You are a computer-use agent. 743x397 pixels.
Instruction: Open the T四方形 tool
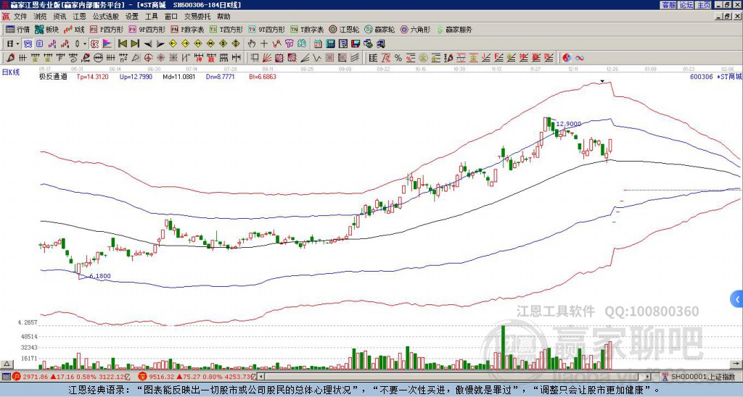pyautogui.click(x=226, y=29)
